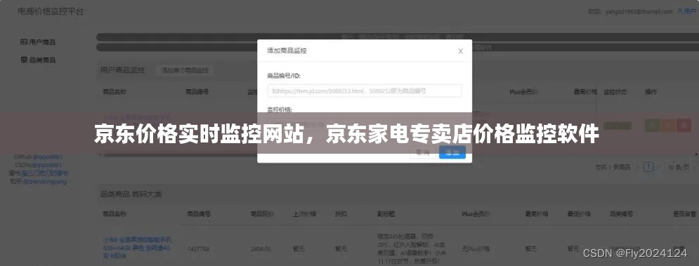
Task: Click the green monitoring status tag
Action: click(x=618, y=126)
